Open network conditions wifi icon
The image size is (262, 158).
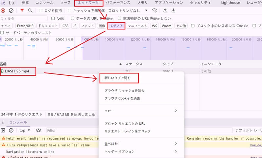pyautogui.click(x=154, y=11)
